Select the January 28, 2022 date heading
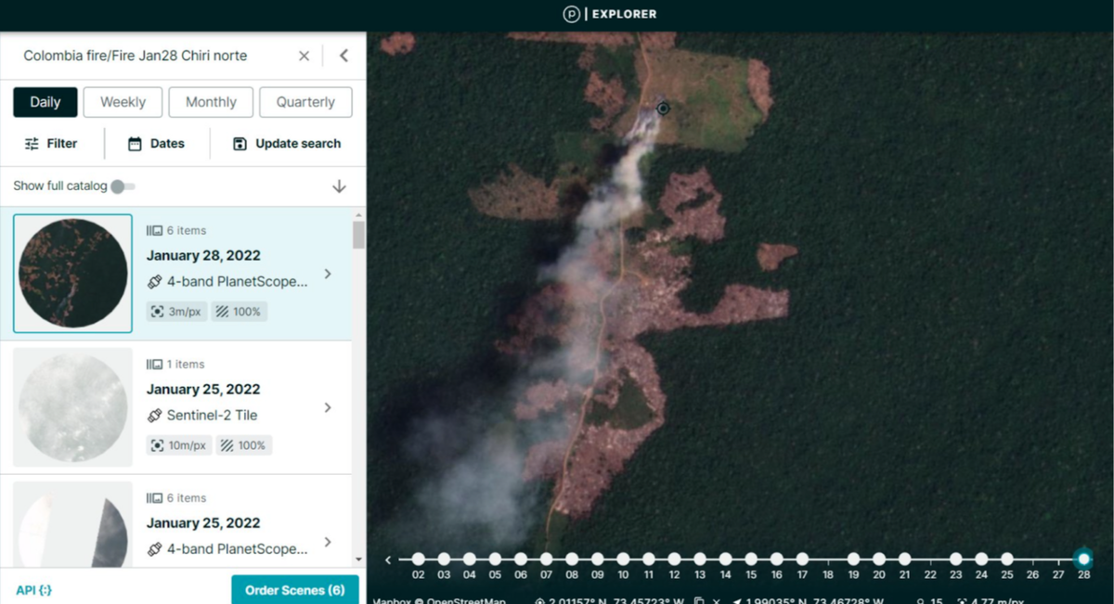1114x604 pixels. coord(203,255)
